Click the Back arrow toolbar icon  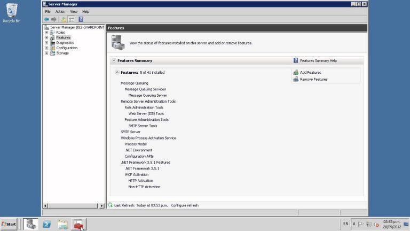coord(46,19)
